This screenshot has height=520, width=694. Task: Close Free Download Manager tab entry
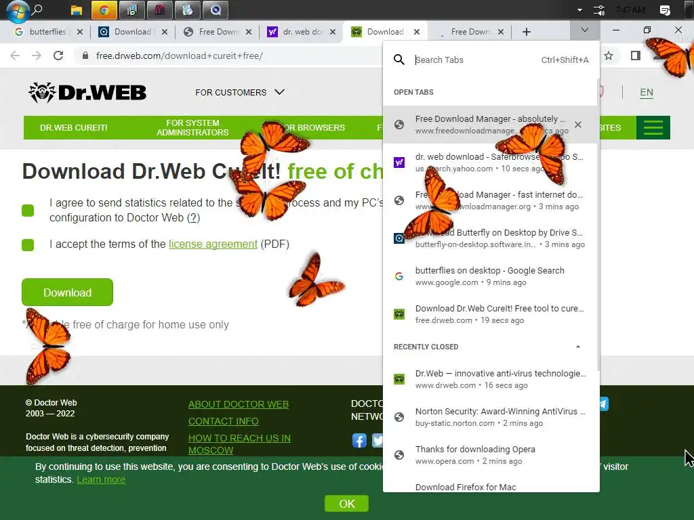pos(578,125)
